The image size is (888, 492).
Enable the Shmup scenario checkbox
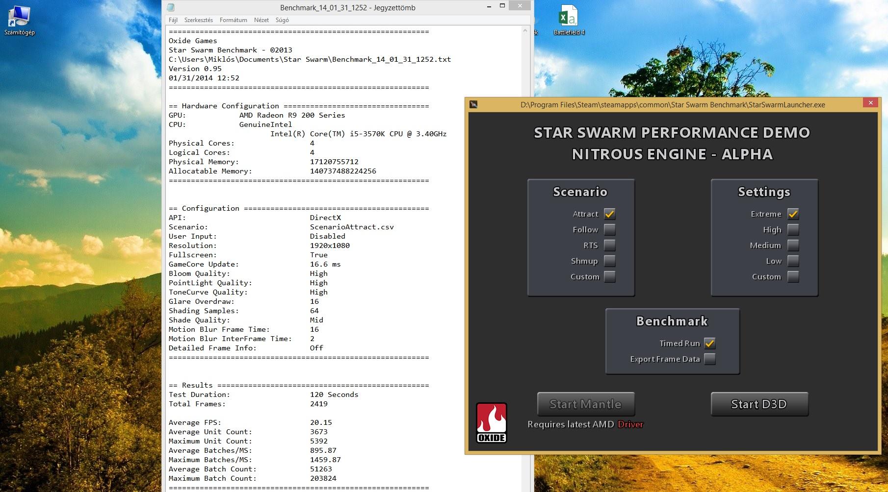609,261
